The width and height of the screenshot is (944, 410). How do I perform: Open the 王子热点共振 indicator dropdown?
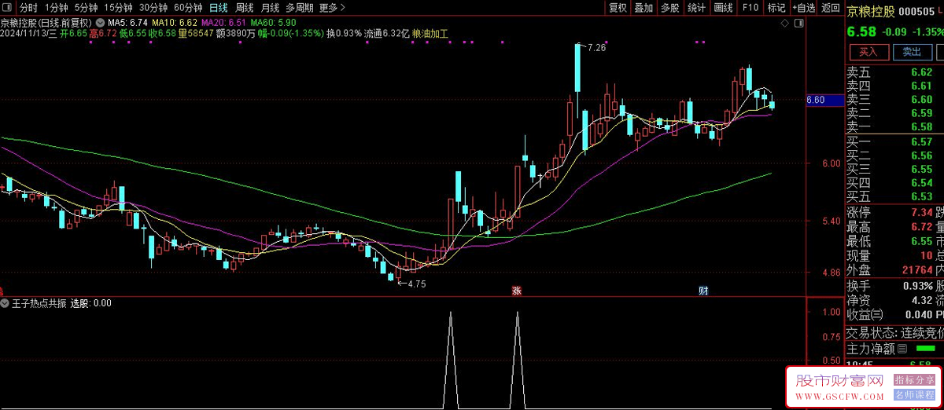[6, 302]
